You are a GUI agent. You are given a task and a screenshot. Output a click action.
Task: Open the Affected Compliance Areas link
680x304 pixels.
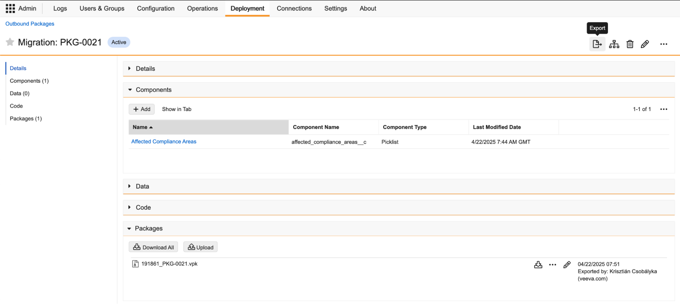pyautogui.click(x=164, y=142)
